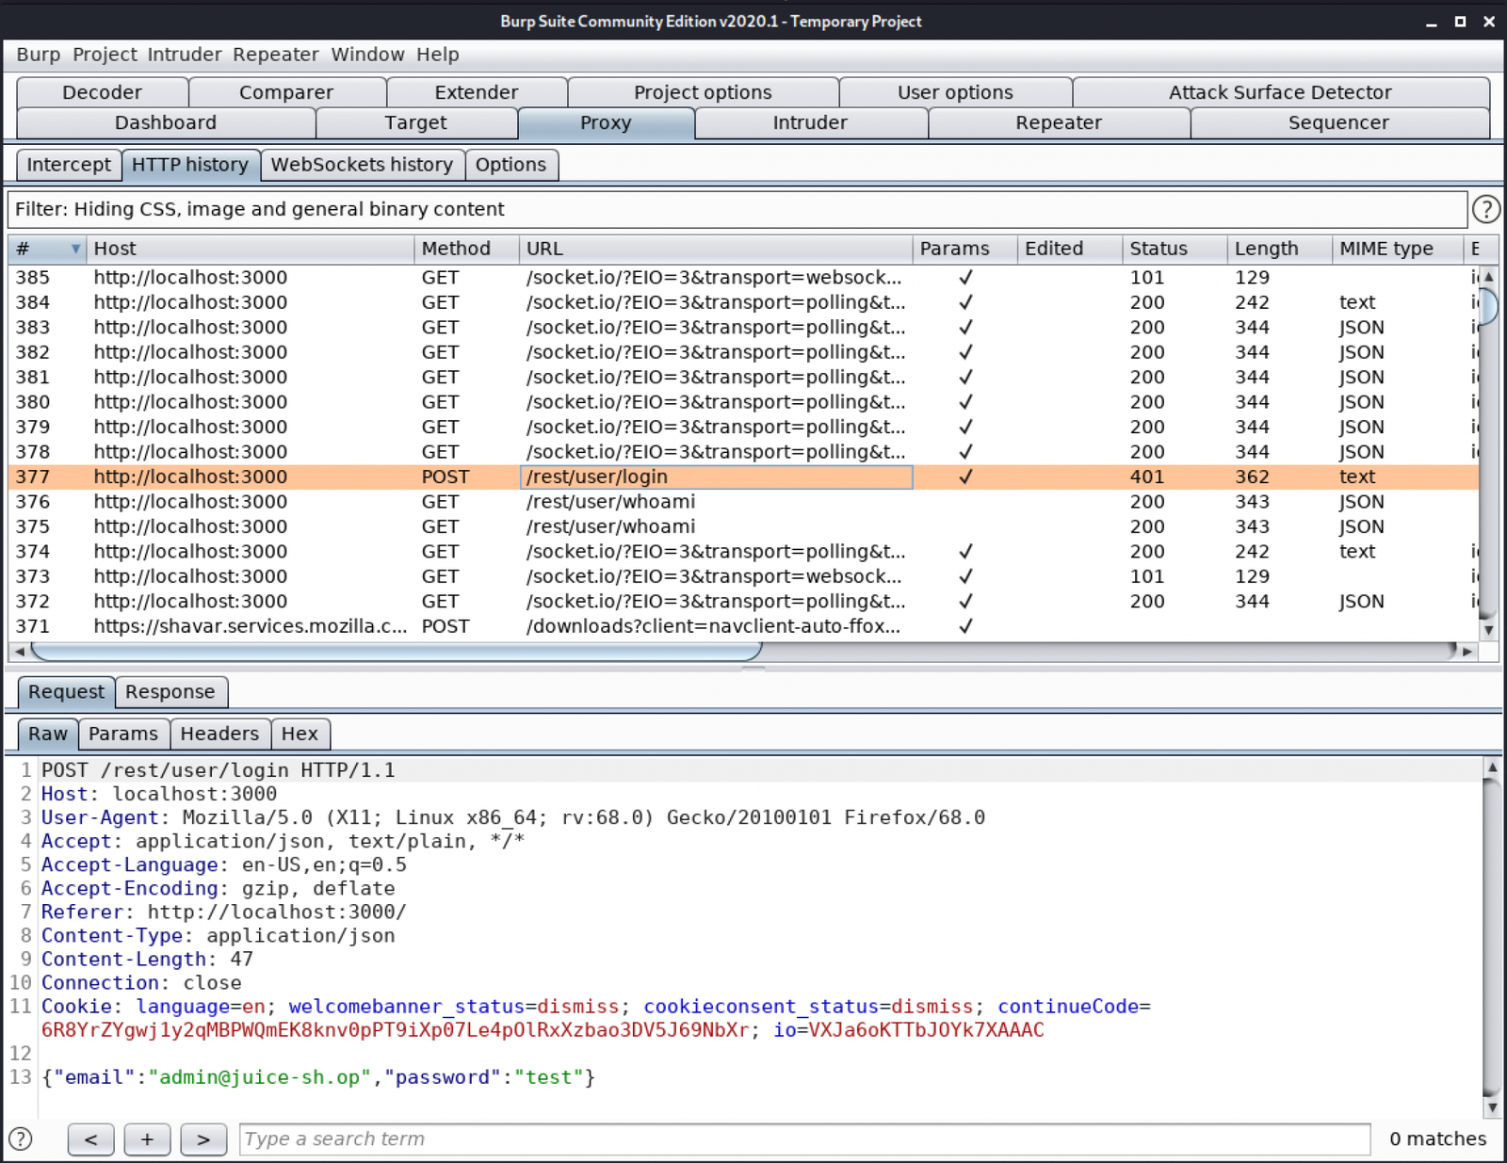
Task: Click history table scrollbar down arrow
Action: (x=1488, y=630)
